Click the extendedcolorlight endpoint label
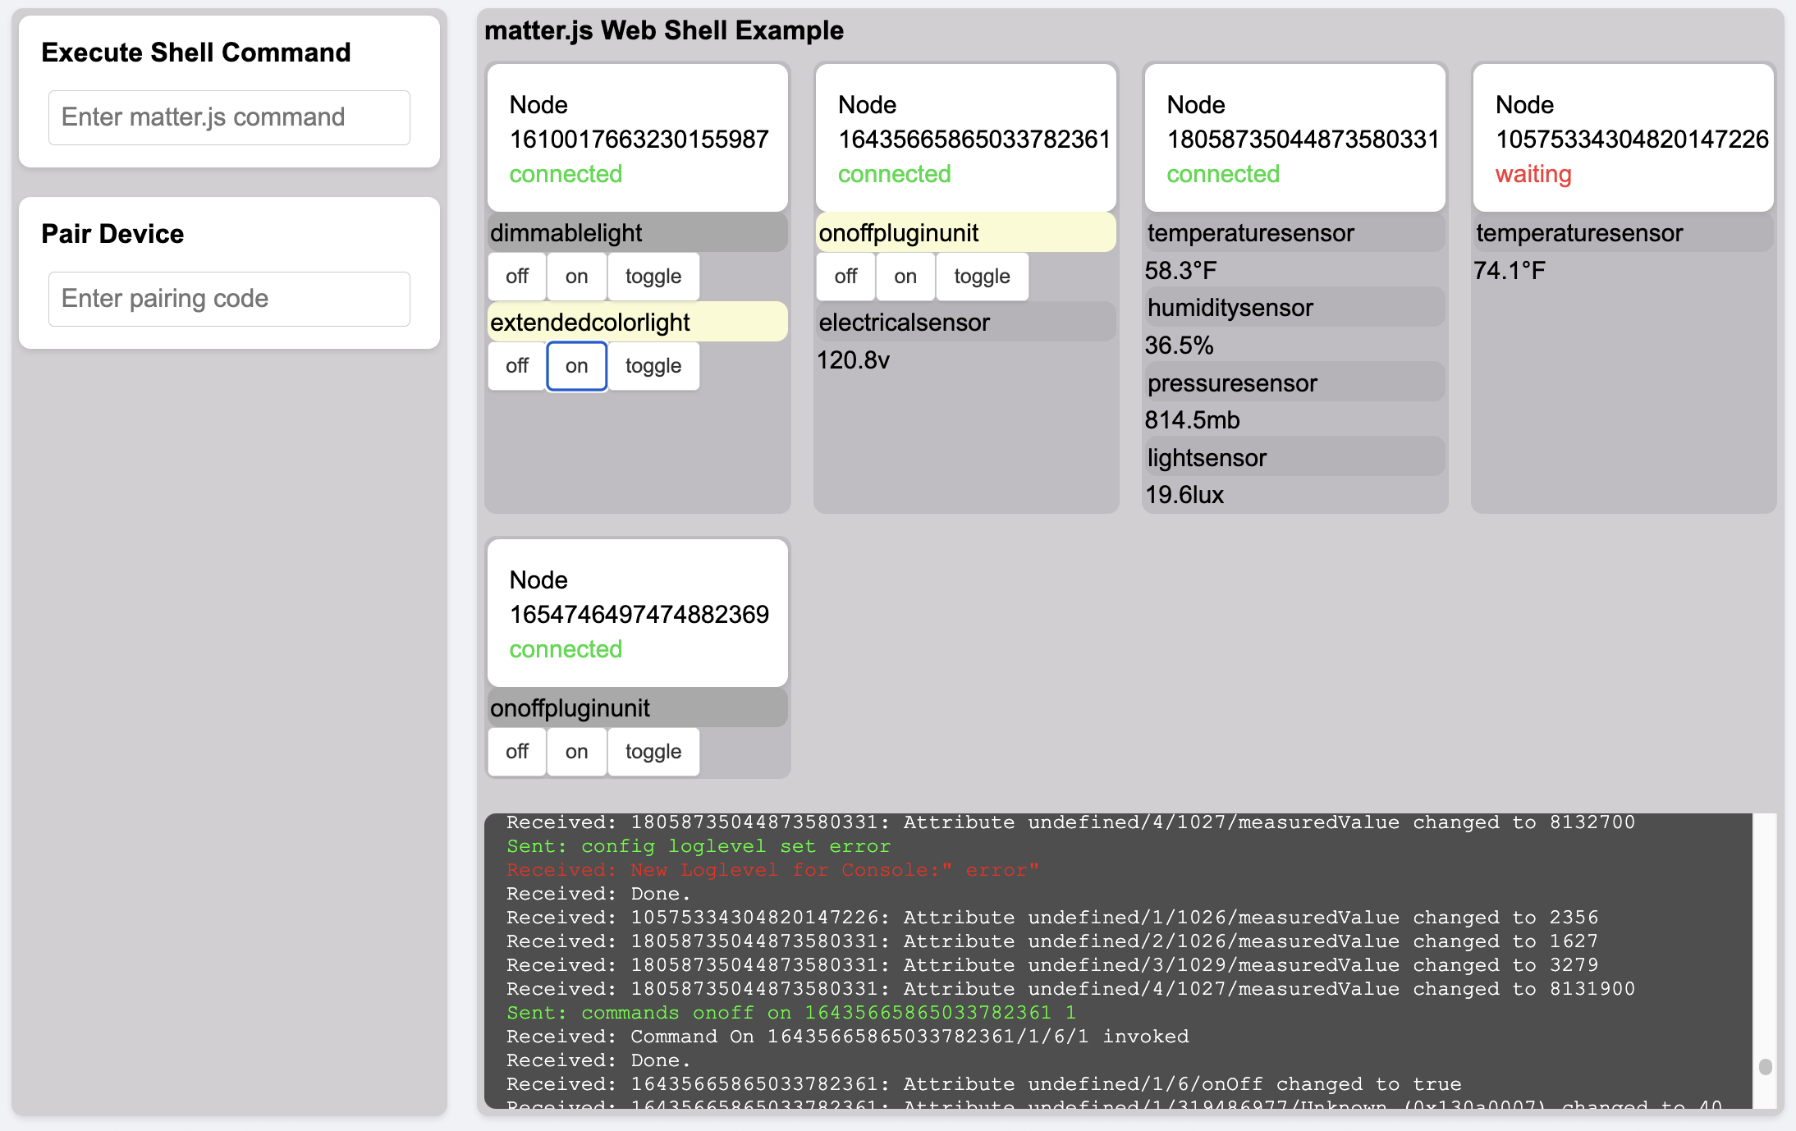 pos(638,323)
